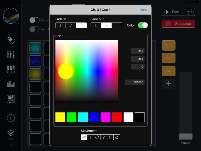The width and height of the screenshot is (201, 151).
Task: Pick the blue preset swatch
Action: click(94, 117)
